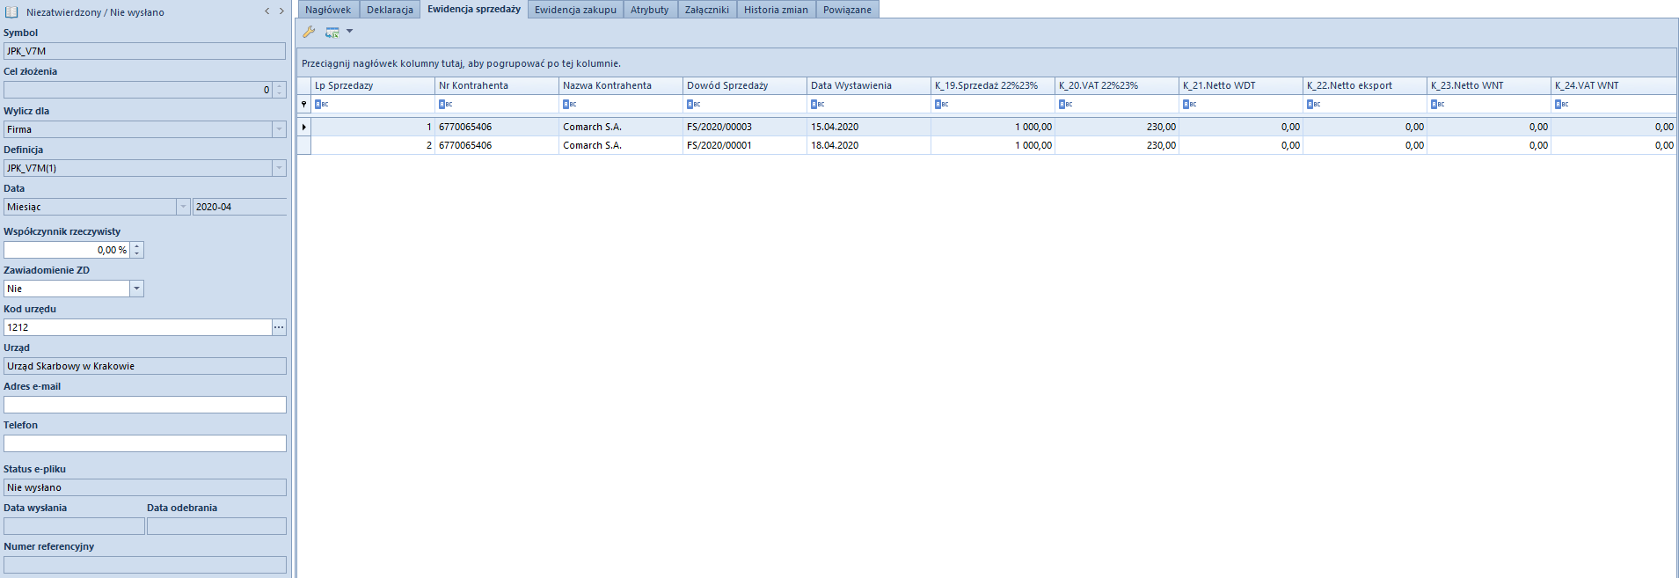The image size is (1679, 578).
Task: Click the book icon beside document status
Action: 12,12
